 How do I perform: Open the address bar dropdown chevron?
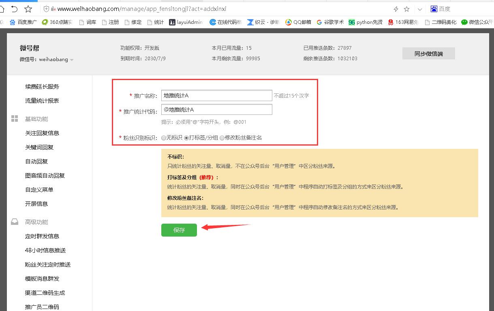(x=420, y=9)
